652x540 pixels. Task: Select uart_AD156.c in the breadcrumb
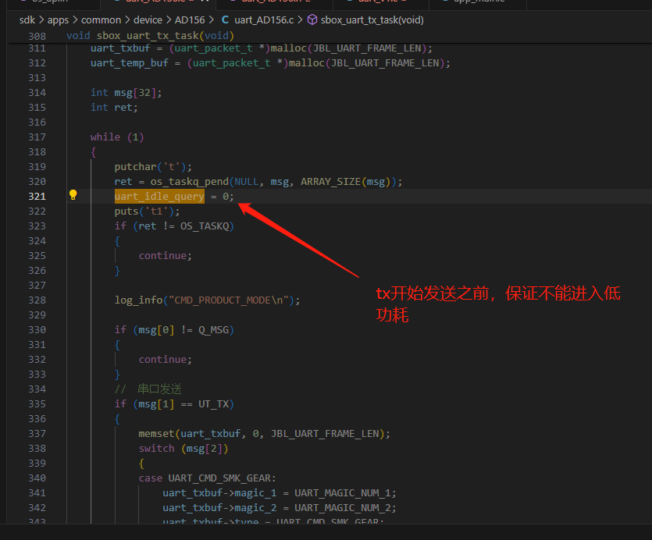pyautogui.click(x=264, y=20)
